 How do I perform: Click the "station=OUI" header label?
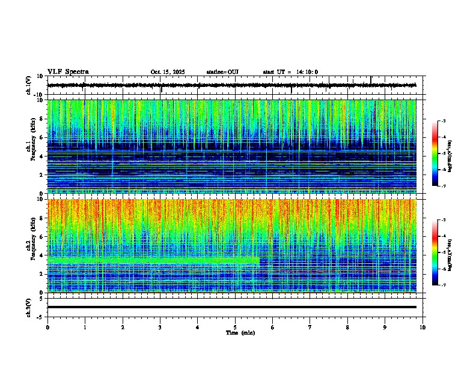pyautogui.click(x=222, y=72)
